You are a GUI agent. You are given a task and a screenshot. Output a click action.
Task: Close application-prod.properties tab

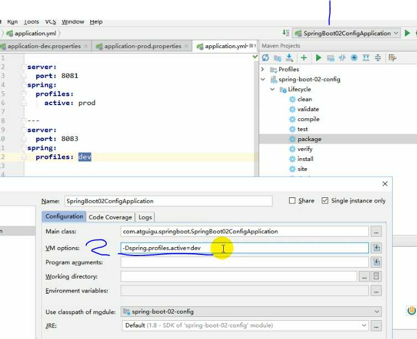click(x=187, y=46)
